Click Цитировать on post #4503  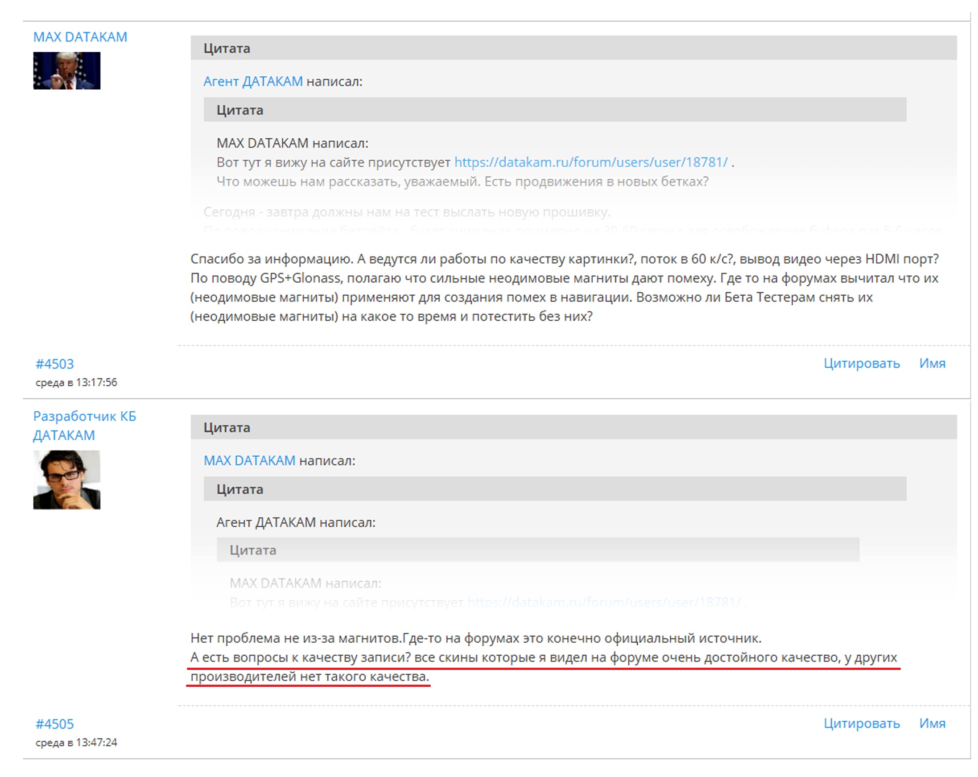click(862, 363)
